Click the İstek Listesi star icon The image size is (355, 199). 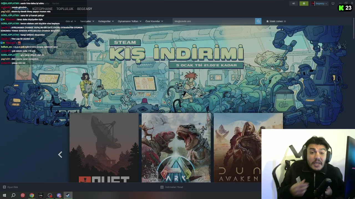268,21
